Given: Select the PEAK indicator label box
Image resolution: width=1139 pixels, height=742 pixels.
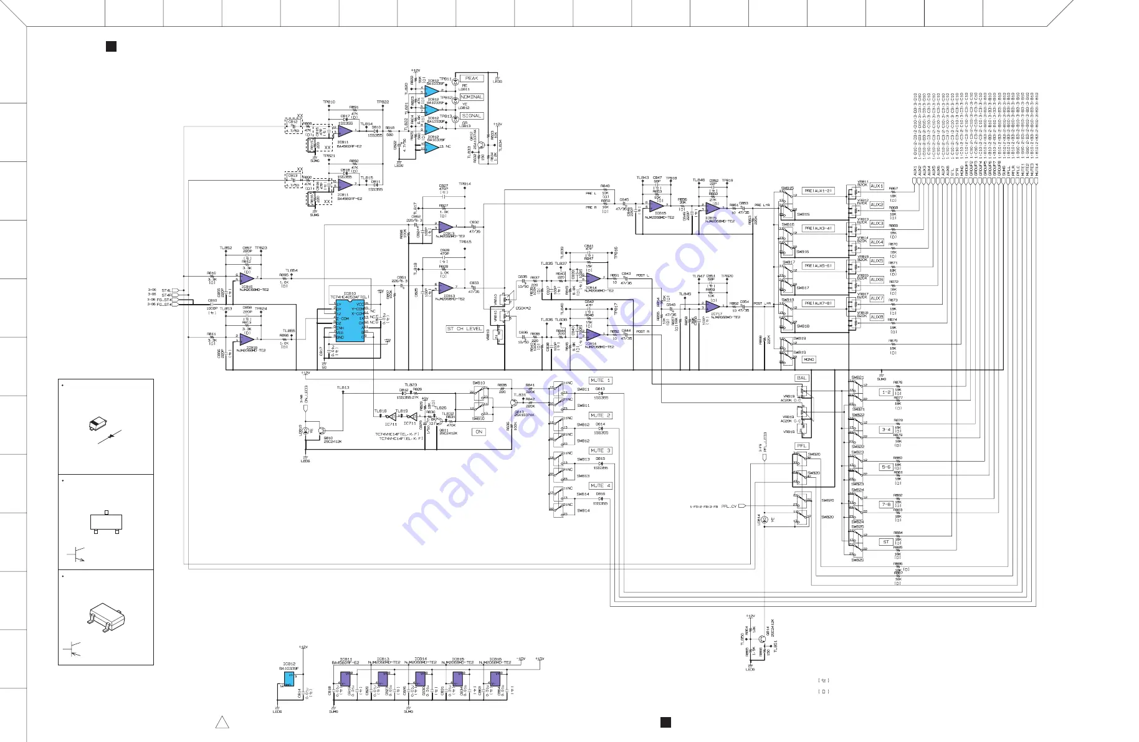Looking at the screenshot, I should point(472,78).
